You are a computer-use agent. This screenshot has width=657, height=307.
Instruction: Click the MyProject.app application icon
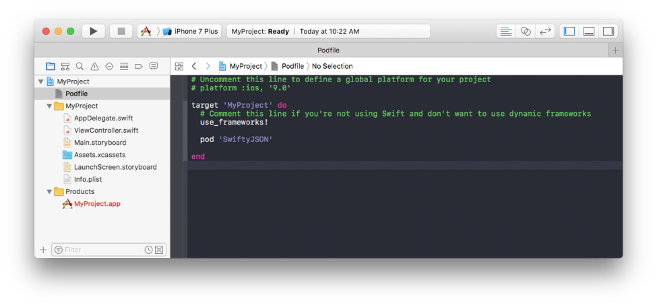67,204
